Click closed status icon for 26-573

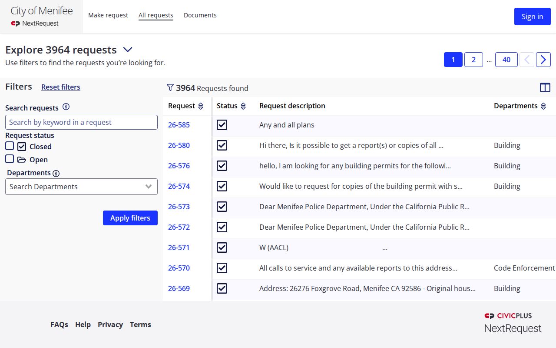(222, 207)
